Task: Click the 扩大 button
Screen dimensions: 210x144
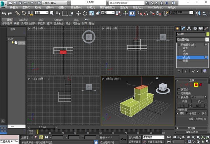Action: click(200, 101)
